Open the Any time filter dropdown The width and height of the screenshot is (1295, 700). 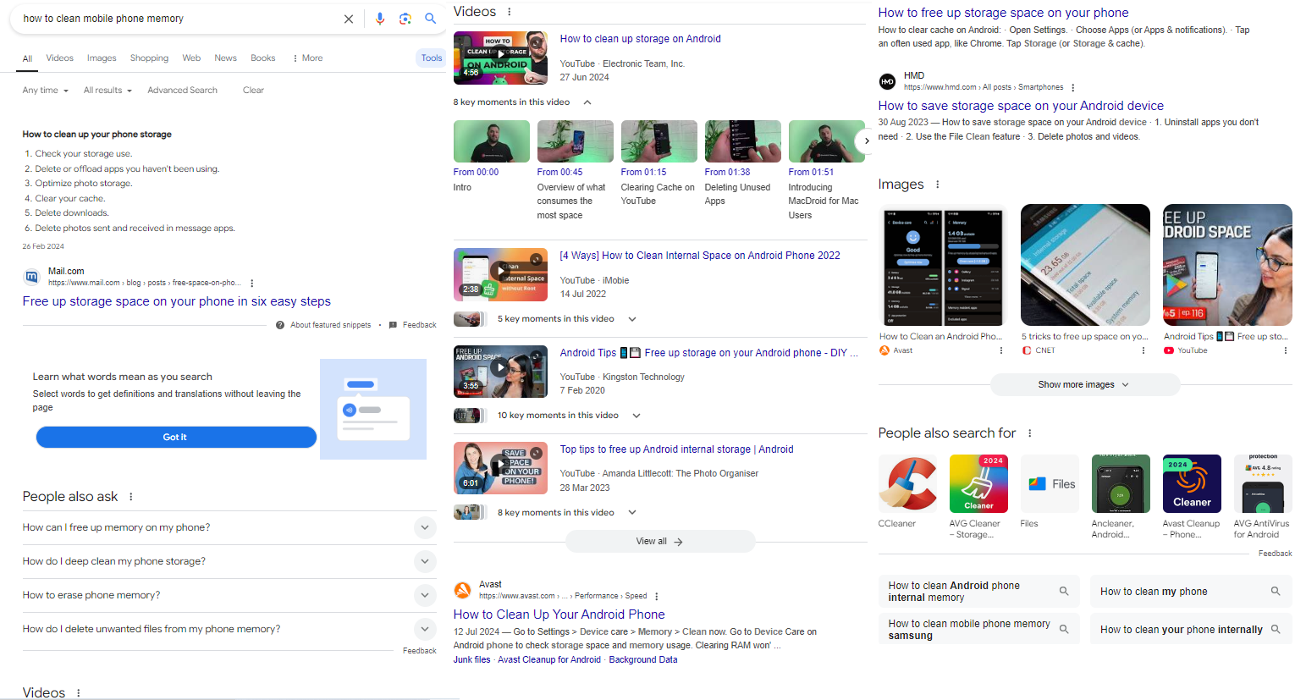pos(46,91)
